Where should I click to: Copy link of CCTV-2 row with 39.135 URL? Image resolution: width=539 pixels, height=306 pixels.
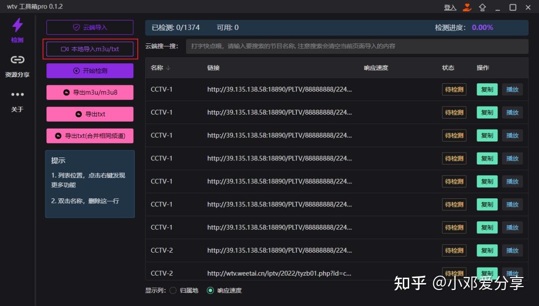pyautogui.click(x=487, y=250)
